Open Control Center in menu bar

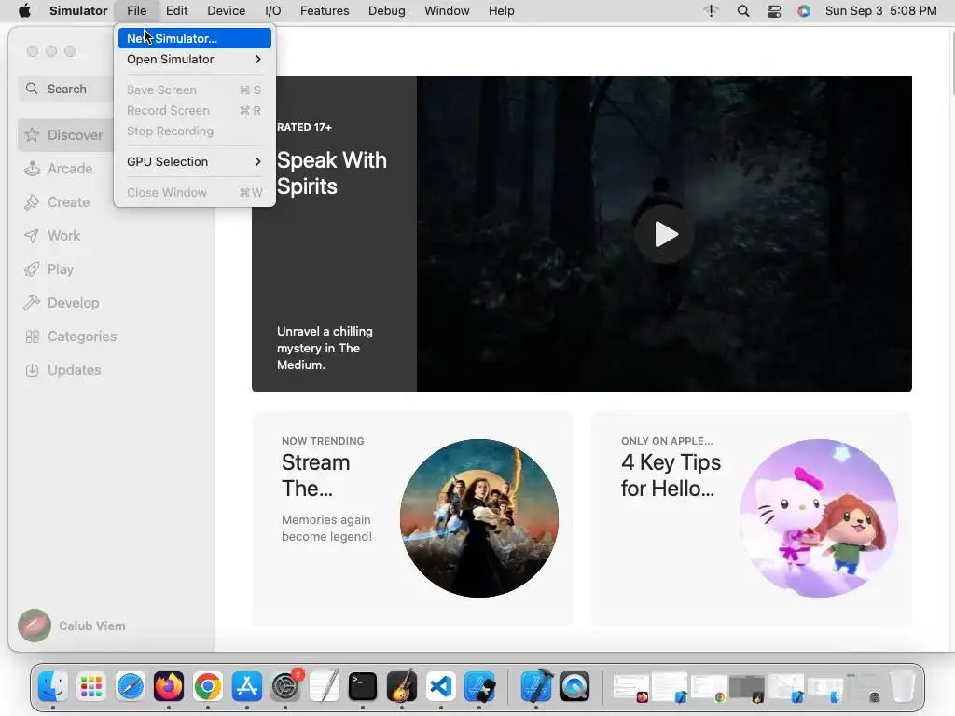coord(773,11)
